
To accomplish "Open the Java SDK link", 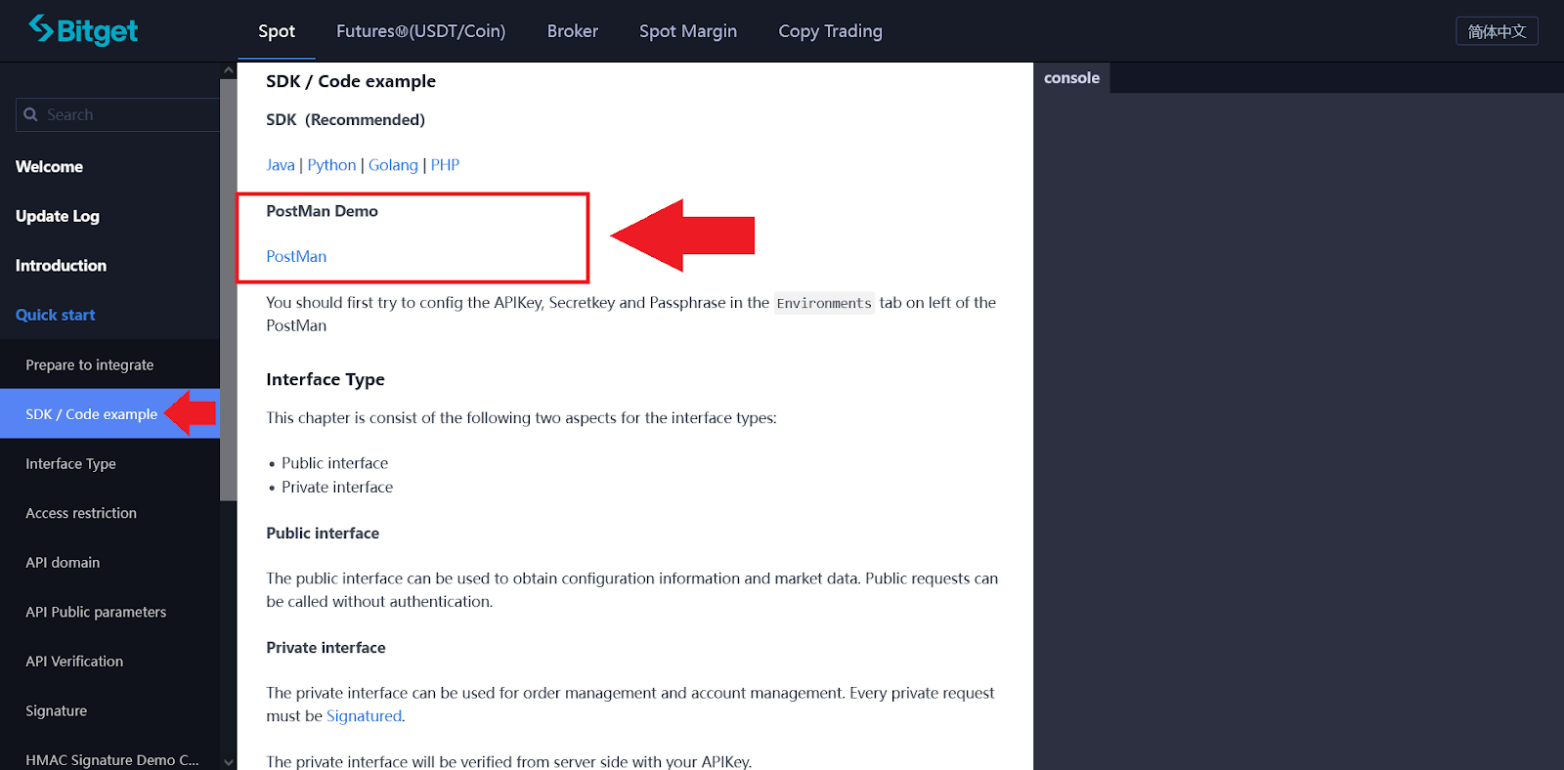I will (281, 165).
